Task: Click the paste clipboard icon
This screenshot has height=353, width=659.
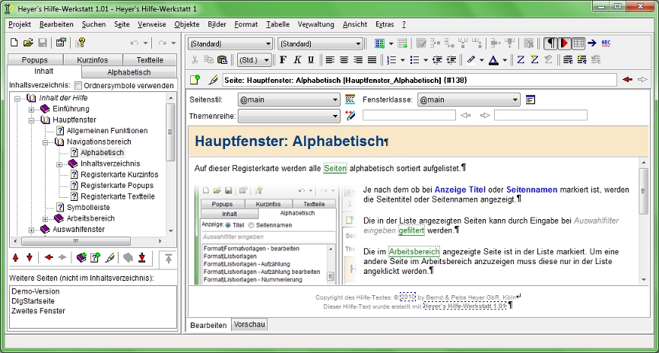Action: coord(223,60)
